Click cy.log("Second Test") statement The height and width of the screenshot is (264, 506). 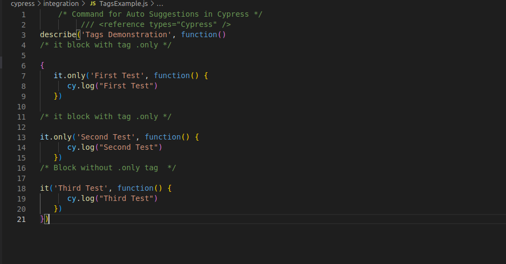(114, 147)
